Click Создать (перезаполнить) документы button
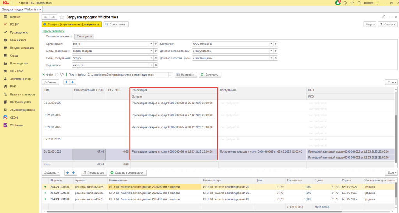Screen dimensions: 399x213 pos(72,24)
